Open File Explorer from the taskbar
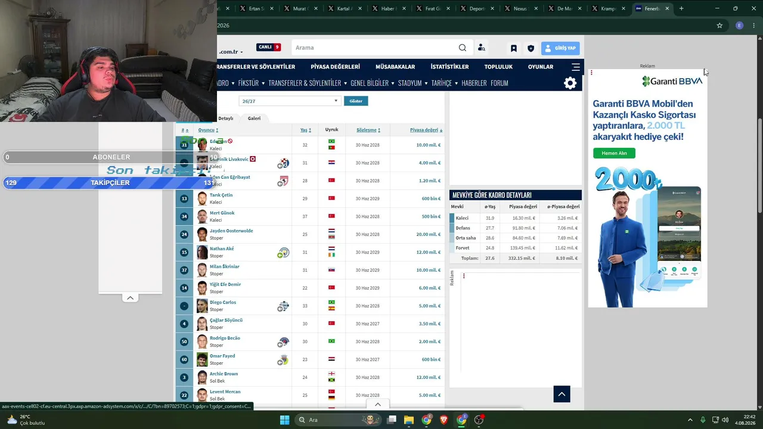This screenshot has width=763, height=429. pyautogui.click(x=409, y=420)
